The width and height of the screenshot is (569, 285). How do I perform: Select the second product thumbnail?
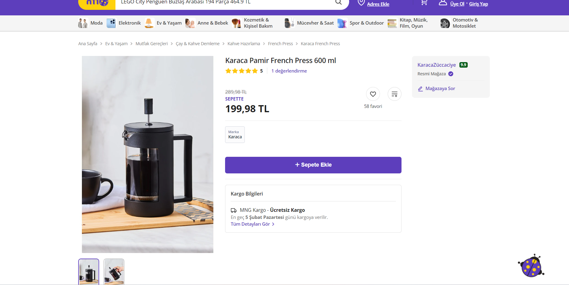[114, 272]
